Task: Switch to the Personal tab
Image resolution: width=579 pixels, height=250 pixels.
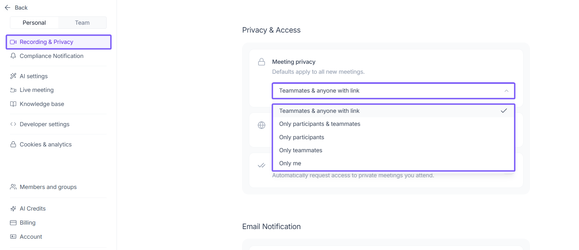Action: click(x=34, y=23)
